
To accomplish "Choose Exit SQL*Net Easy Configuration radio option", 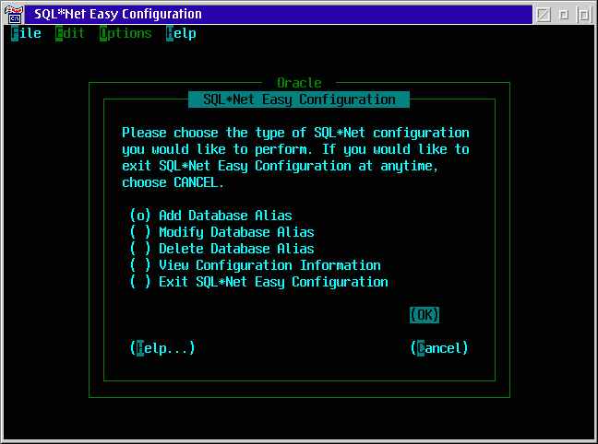I will click(259, 282).
